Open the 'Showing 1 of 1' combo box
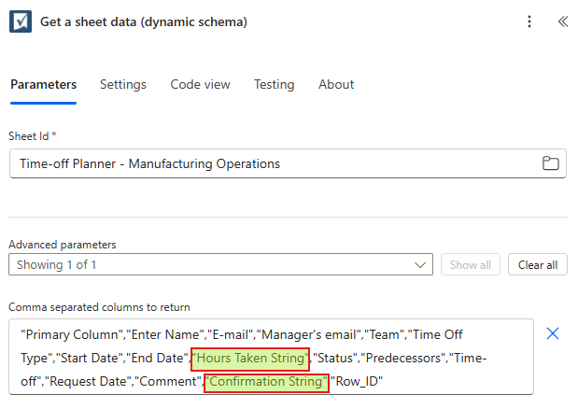This screenshot has width=578, height=409. click(x=220, y=264)
